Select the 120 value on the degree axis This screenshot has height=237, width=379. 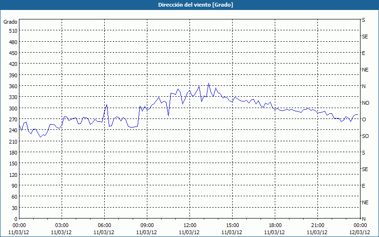coord(13,175)
